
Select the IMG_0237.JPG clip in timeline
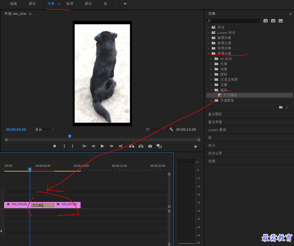68,205
